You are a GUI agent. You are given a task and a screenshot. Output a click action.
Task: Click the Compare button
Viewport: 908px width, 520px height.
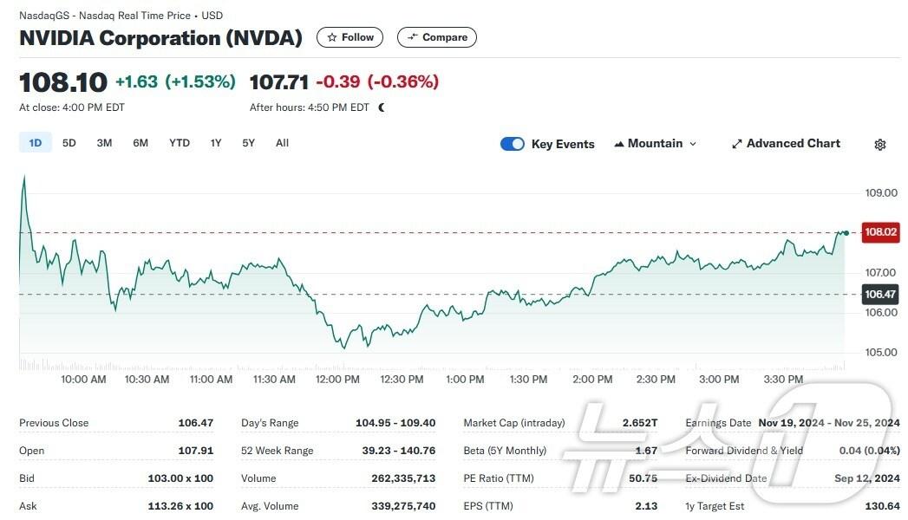click(x=436, y=37)
